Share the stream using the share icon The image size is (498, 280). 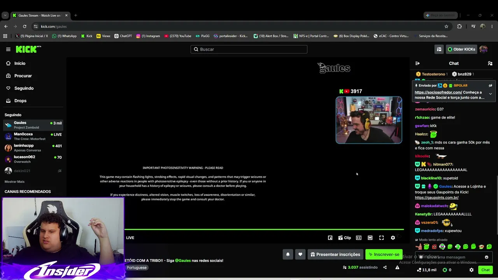click(385, 268)
